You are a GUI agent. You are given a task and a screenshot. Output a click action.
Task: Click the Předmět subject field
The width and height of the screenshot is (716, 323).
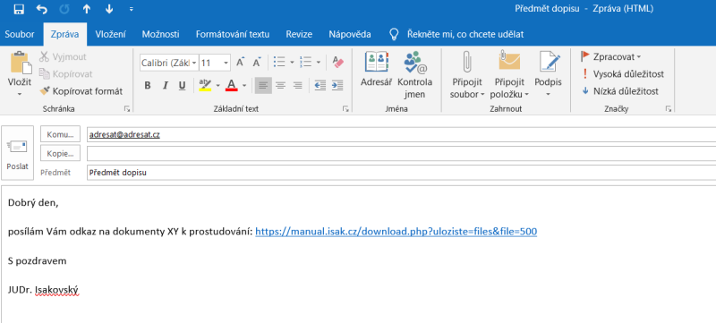tap(401, 173)
